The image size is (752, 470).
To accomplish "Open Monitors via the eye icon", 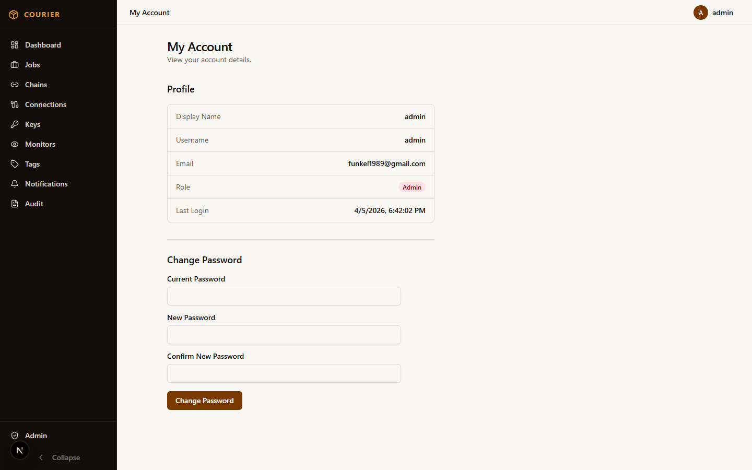I will point(15,144).
